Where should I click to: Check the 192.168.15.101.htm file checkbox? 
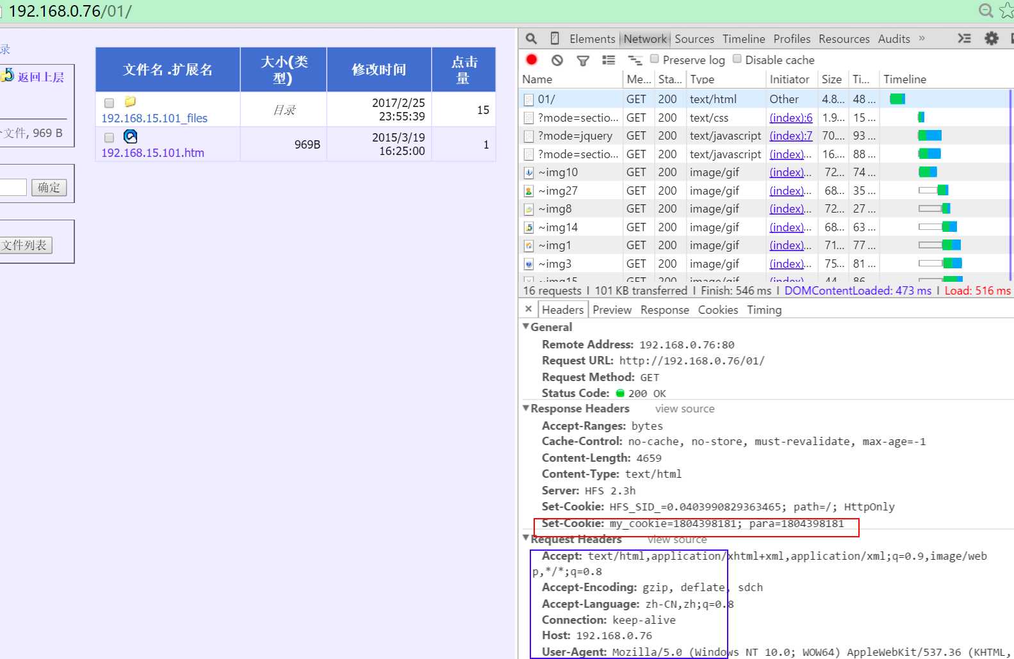109,138
